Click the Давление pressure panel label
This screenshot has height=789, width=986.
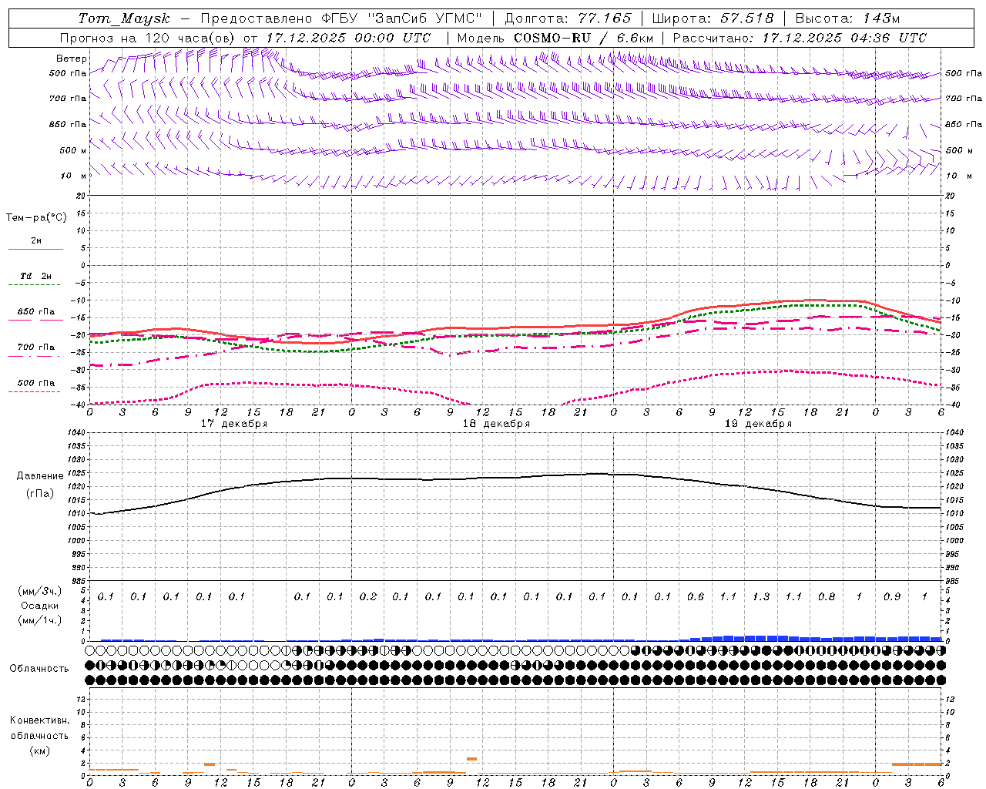point(40,476)
